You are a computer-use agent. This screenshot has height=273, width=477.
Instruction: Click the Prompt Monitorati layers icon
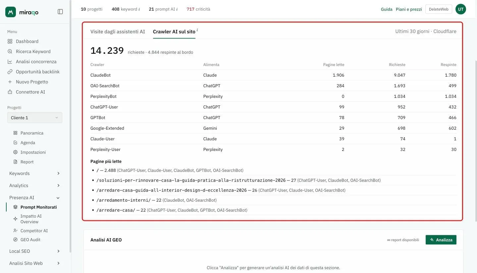pos(15,207)
